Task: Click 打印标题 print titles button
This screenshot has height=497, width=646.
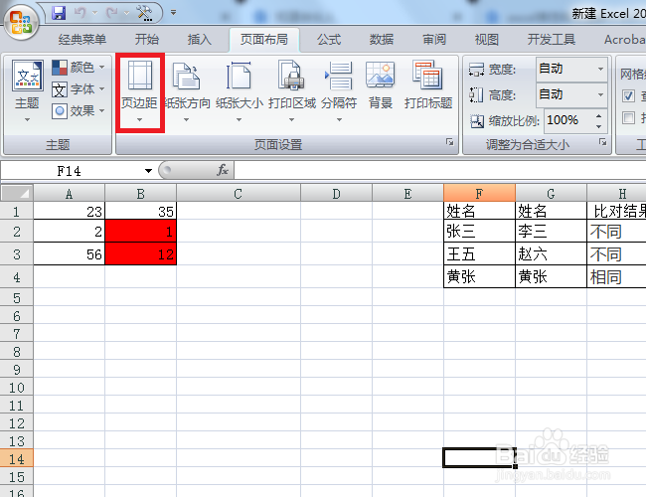Action: (x=428, y=85)
